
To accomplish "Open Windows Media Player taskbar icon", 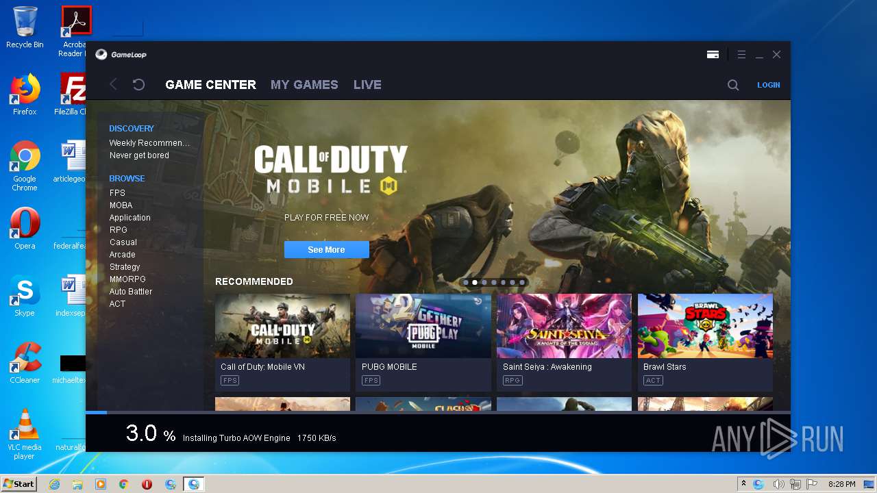I will 101,484.
